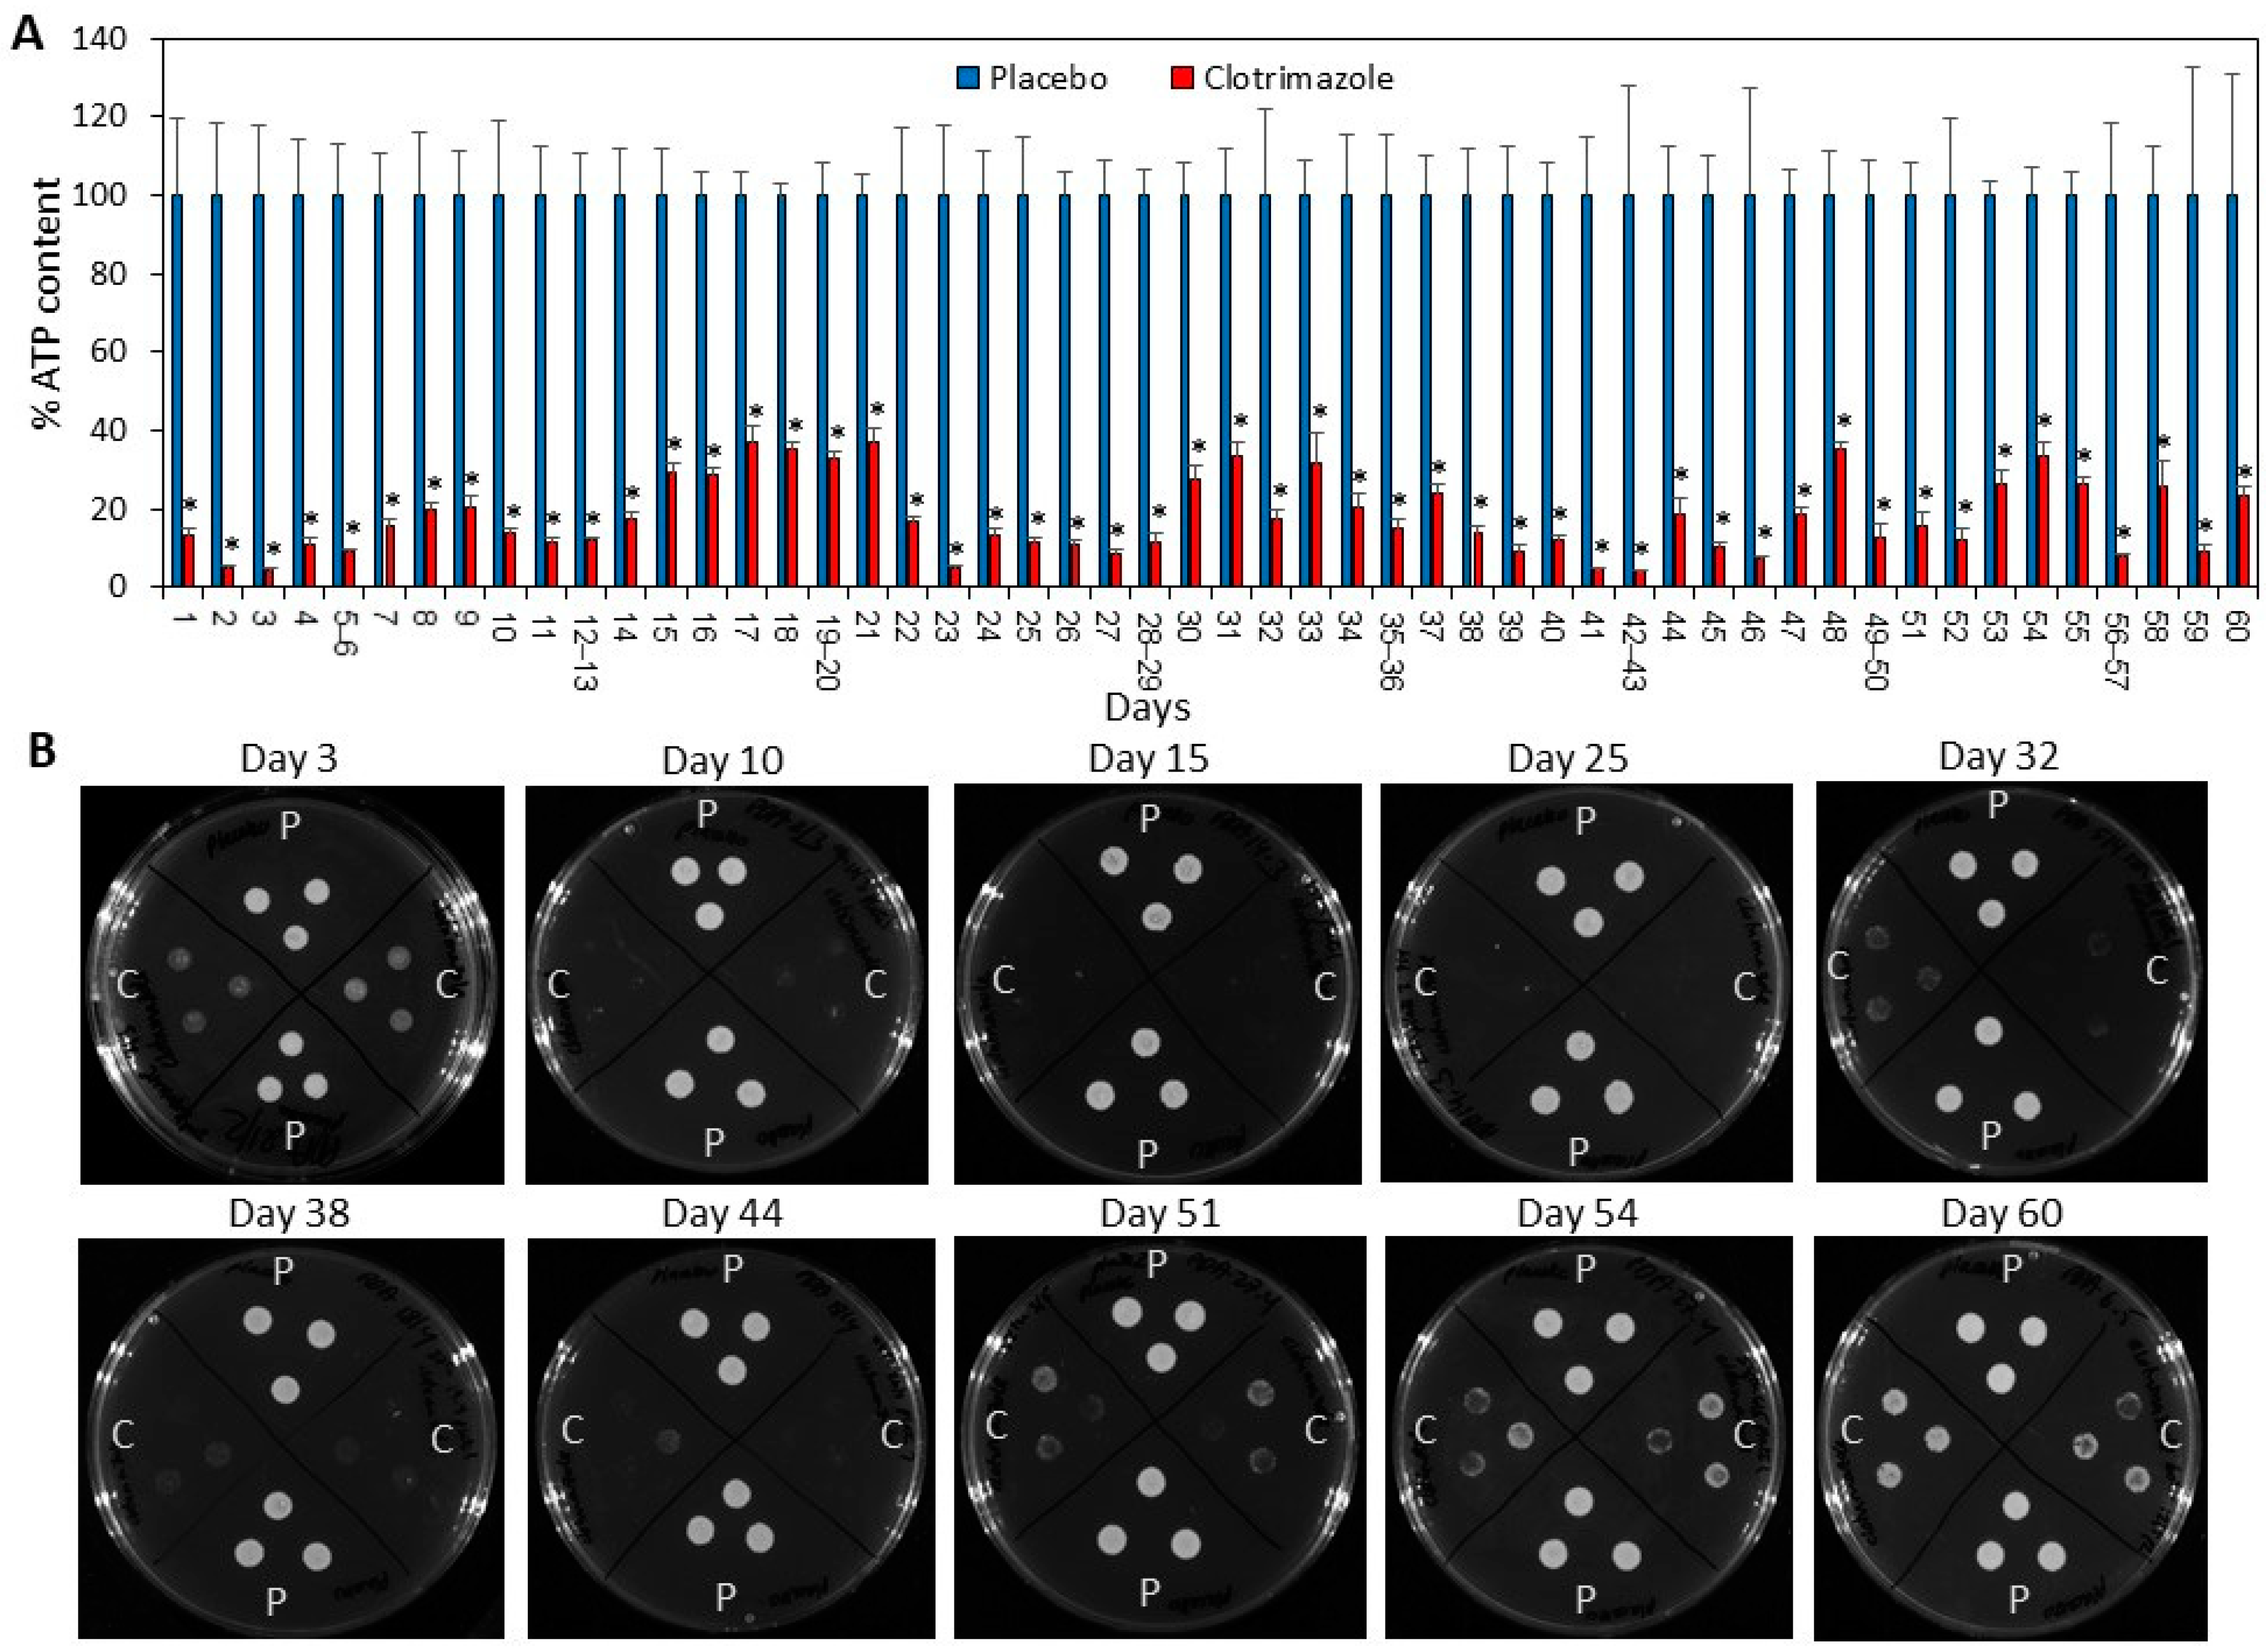The image size is (2266, 1652).
Task: Click the 'Days' x-axis title
Action: [x=1147, y=708]
